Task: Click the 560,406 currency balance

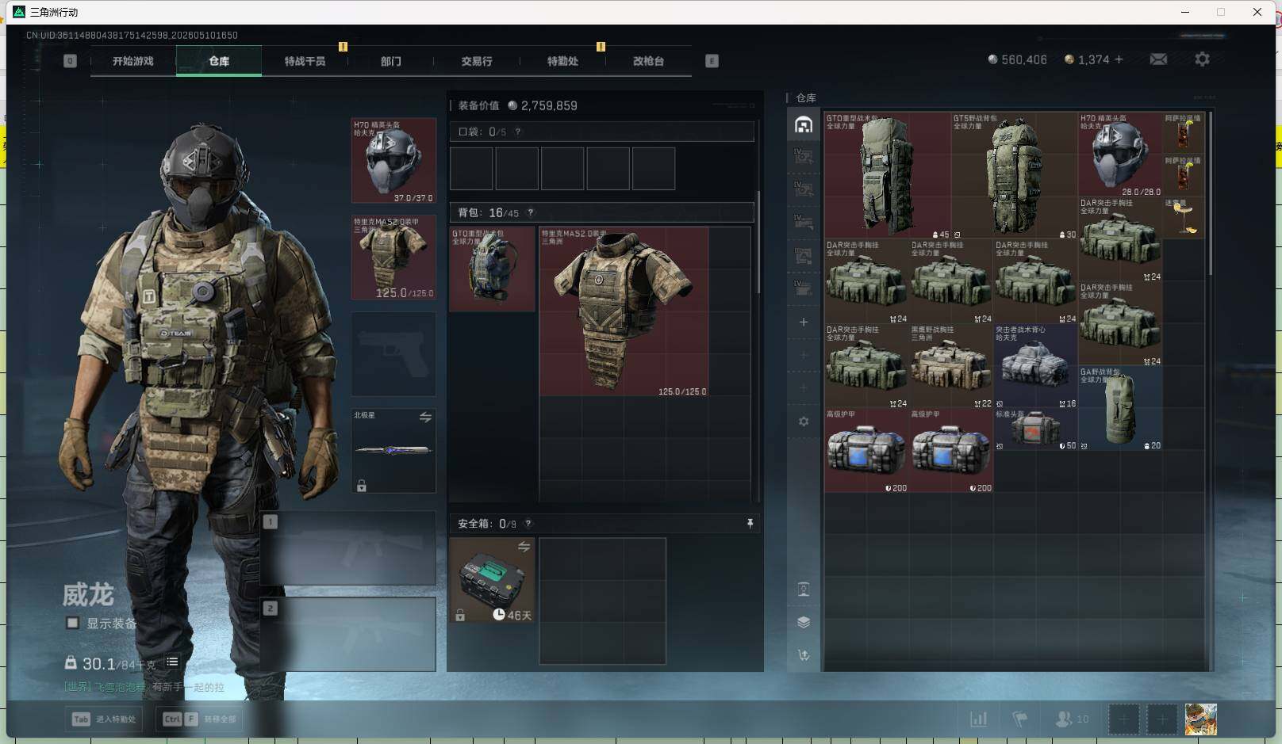Action: click(x=1017, y=59)
